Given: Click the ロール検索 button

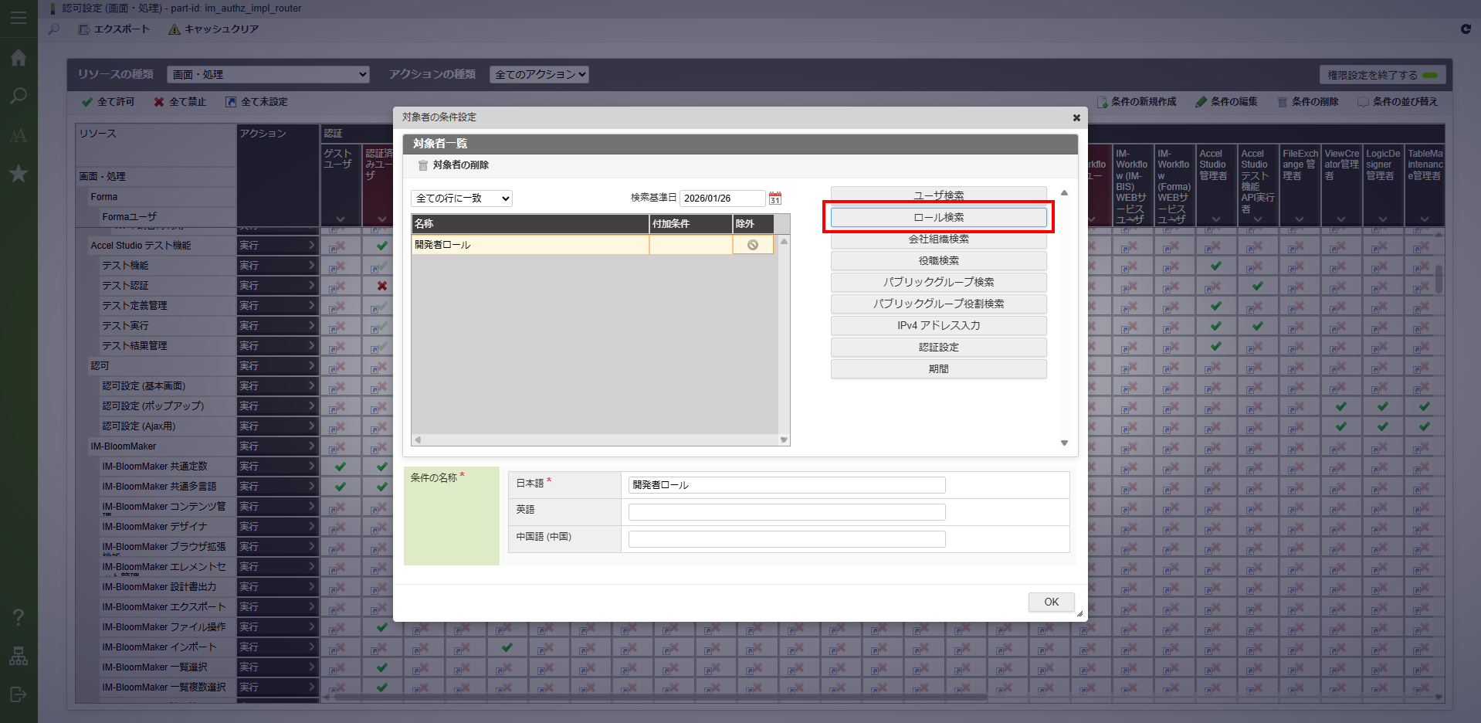Looking at the screenshot, I should point(938,218).
